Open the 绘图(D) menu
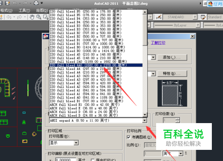This screenshot has height=161, width=223. tap(42, 10)
